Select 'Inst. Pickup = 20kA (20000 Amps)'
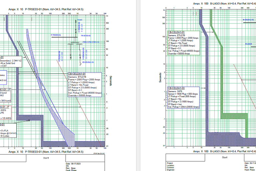 click(184, 107)
